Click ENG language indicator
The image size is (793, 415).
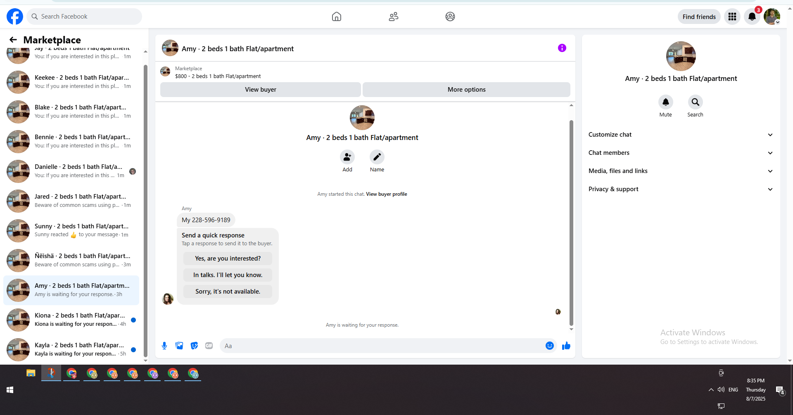(x=733, y=390)
